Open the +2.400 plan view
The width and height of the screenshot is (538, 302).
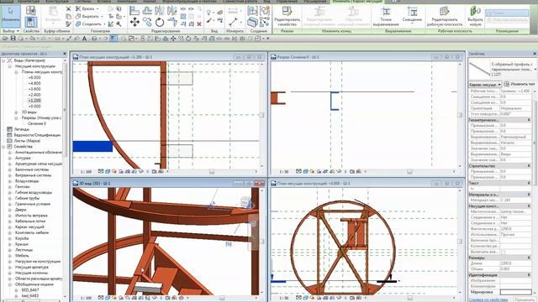(34, 95)
